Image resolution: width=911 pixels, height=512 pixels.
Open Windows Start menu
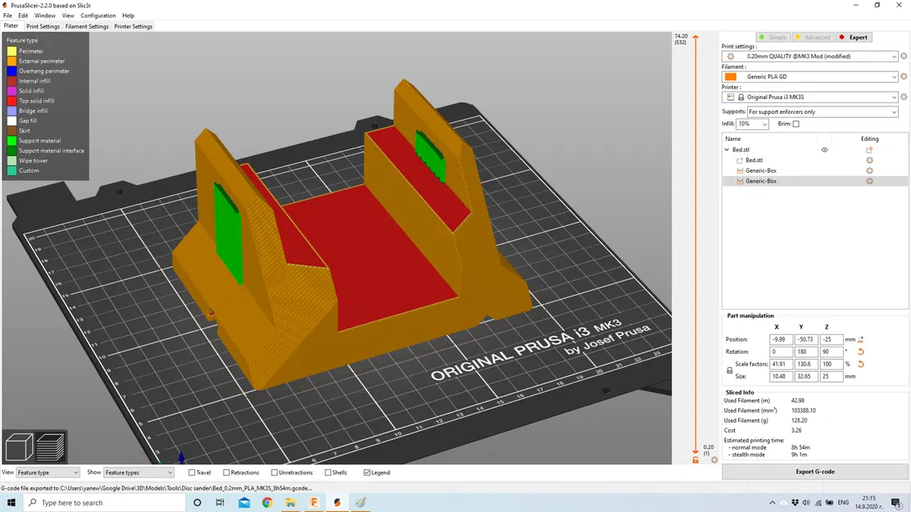point(11,503)
